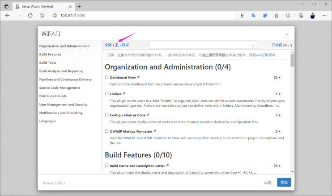
Task: Click the plugin list scroll down arrow
Action: pos(293,172)
